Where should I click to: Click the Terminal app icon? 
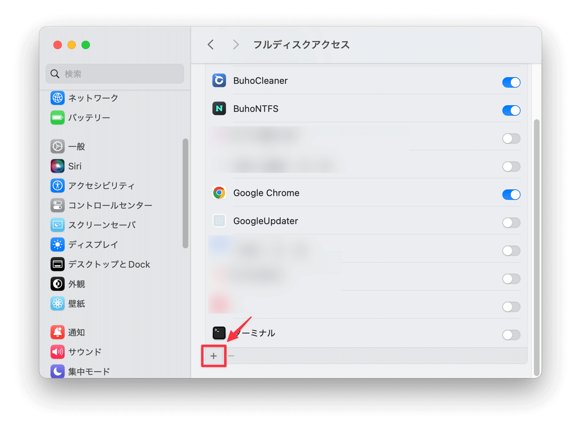point(219,333)
